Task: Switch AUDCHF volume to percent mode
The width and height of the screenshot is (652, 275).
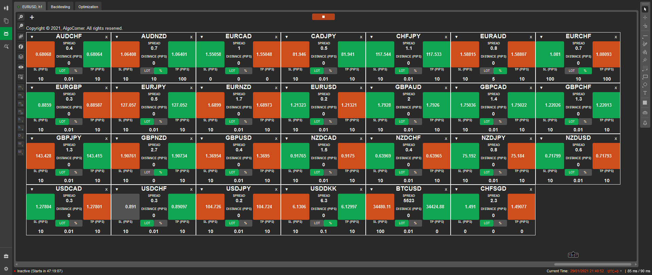Action: point(76,71)
